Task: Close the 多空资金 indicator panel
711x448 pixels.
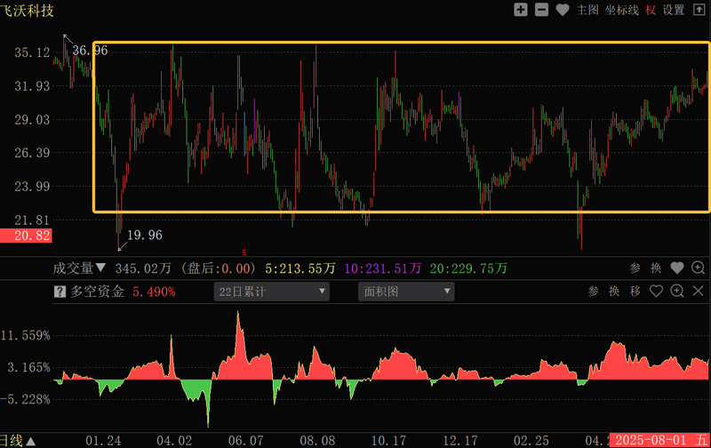Action: 698,291
